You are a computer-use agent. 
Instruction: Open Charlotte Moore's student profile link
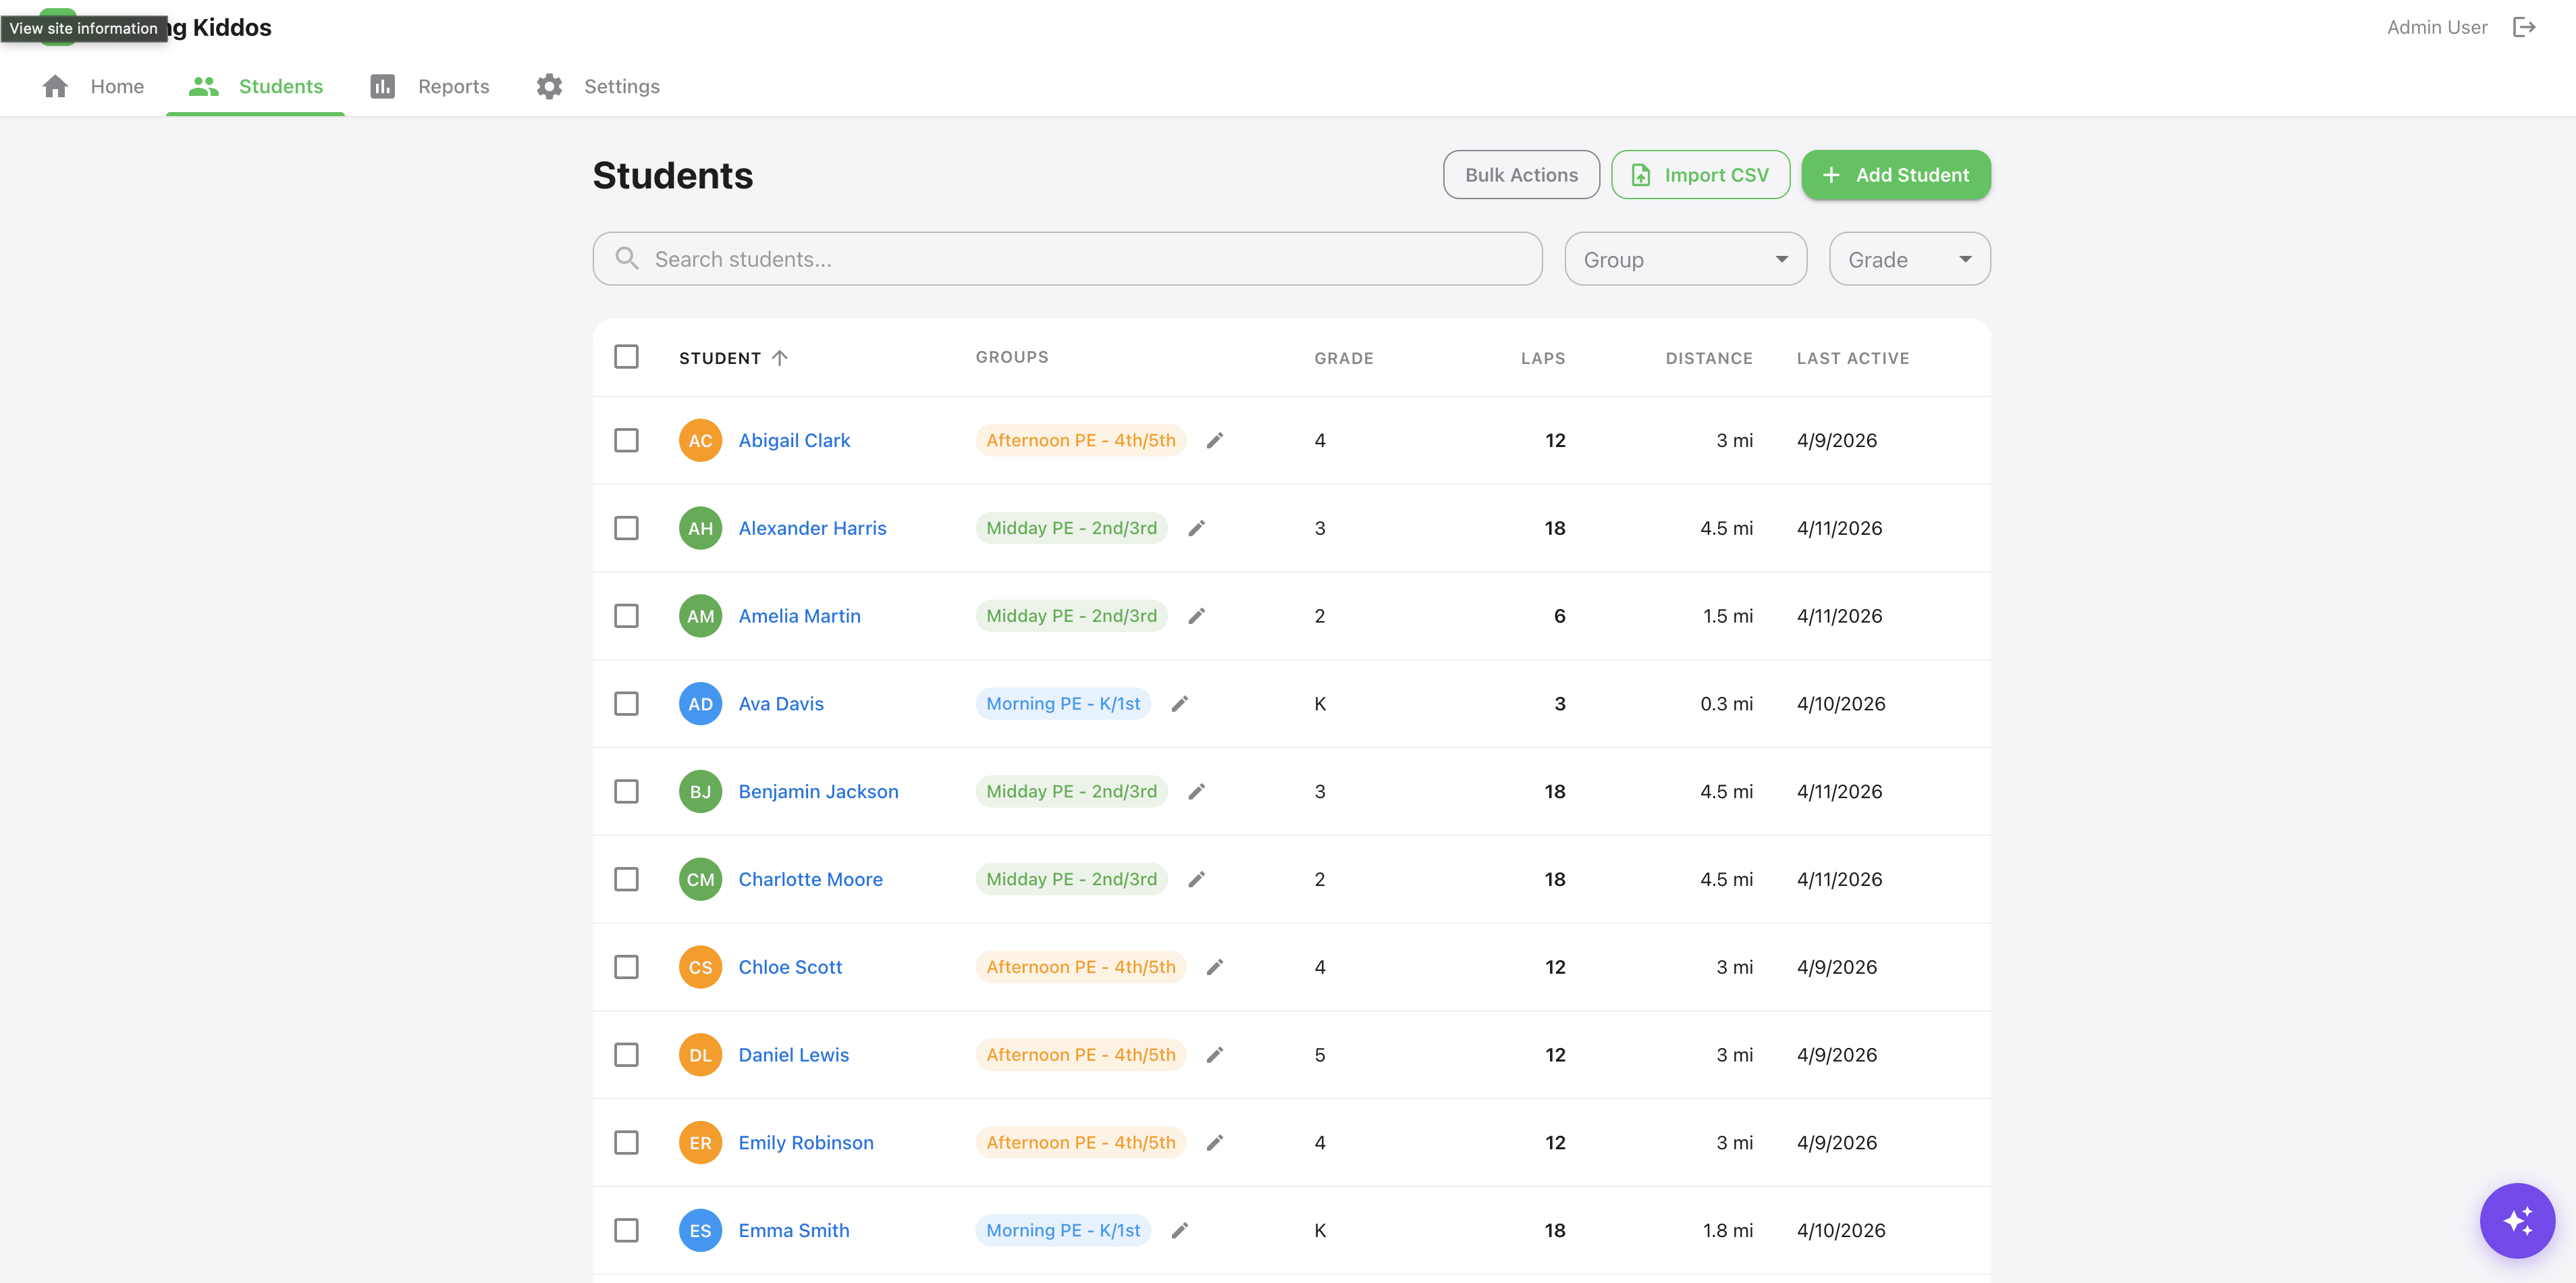(810, 879)
